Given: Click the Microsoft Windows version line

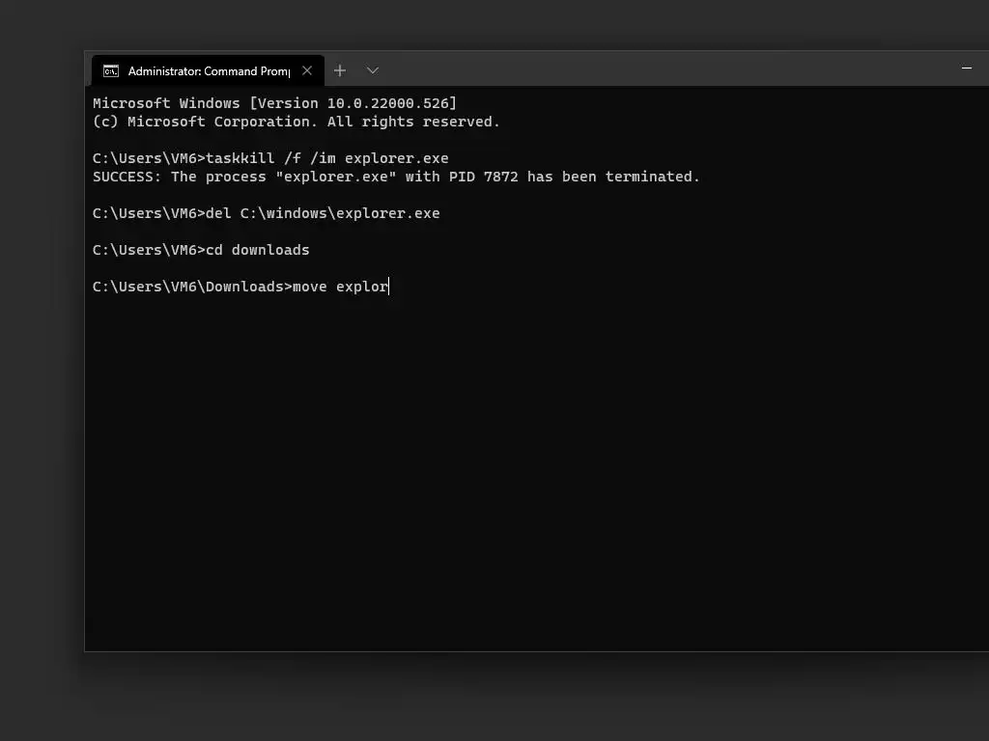Looking at the screenshot, I should tap(274, 103).
